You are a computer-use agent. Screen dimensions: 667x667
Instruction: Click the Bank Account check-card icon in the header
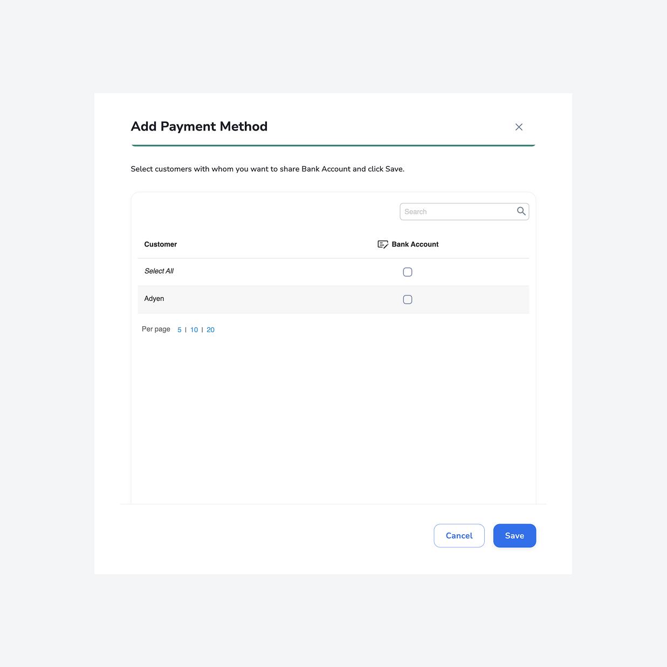[x=382, y=244]
